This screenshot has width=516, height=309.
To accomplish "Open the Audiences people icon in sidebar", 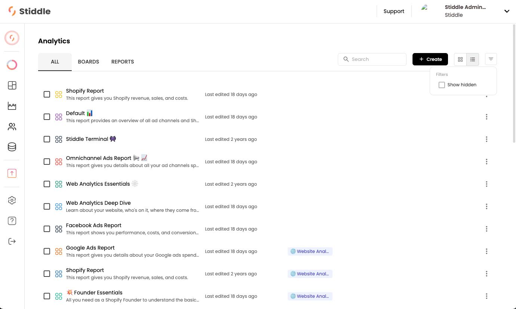I will pyautogui.click(x=12, y=126).
